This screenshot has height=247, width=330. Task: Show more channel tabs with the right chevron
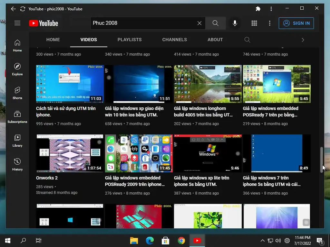tap(303, 40)
